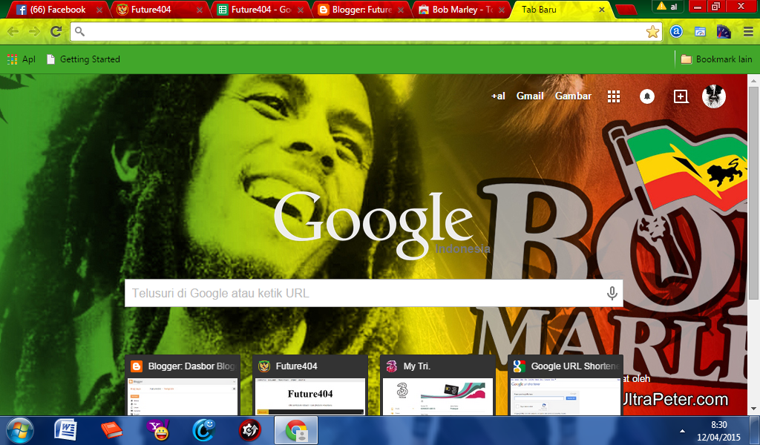The width and height of the screenshot is (760, 445).
Task: Close the Tab Baru tab
Action: point(602,10)
